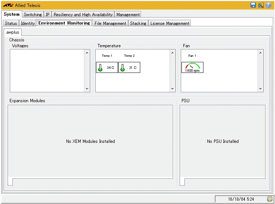The height and width of the screenshot is (204, 275).
Task: Expand the Expansion Modules panel corner handle
Action: 10,182
